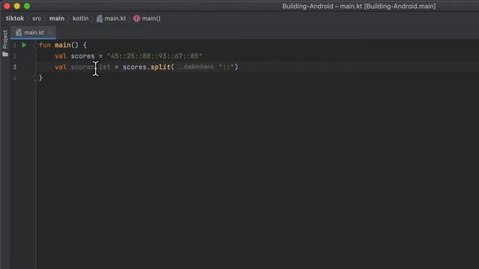Viewport: 479px width, 269px height.
Task: Select the main.kt editor tab
Action: (x=33, y=32)
